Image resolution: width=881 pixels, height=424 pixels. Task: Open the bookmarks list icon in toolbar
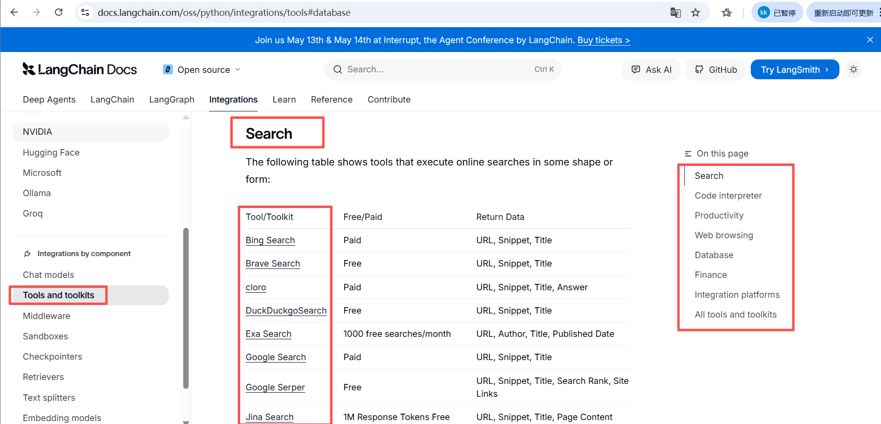click(727, 13)
